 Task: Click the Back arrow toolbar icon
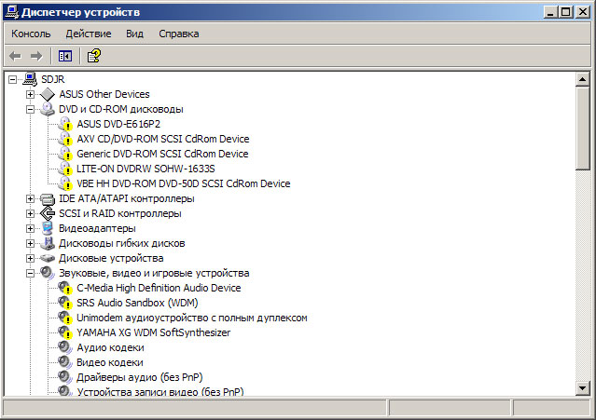pyautogui.click(x=15, y=57)
